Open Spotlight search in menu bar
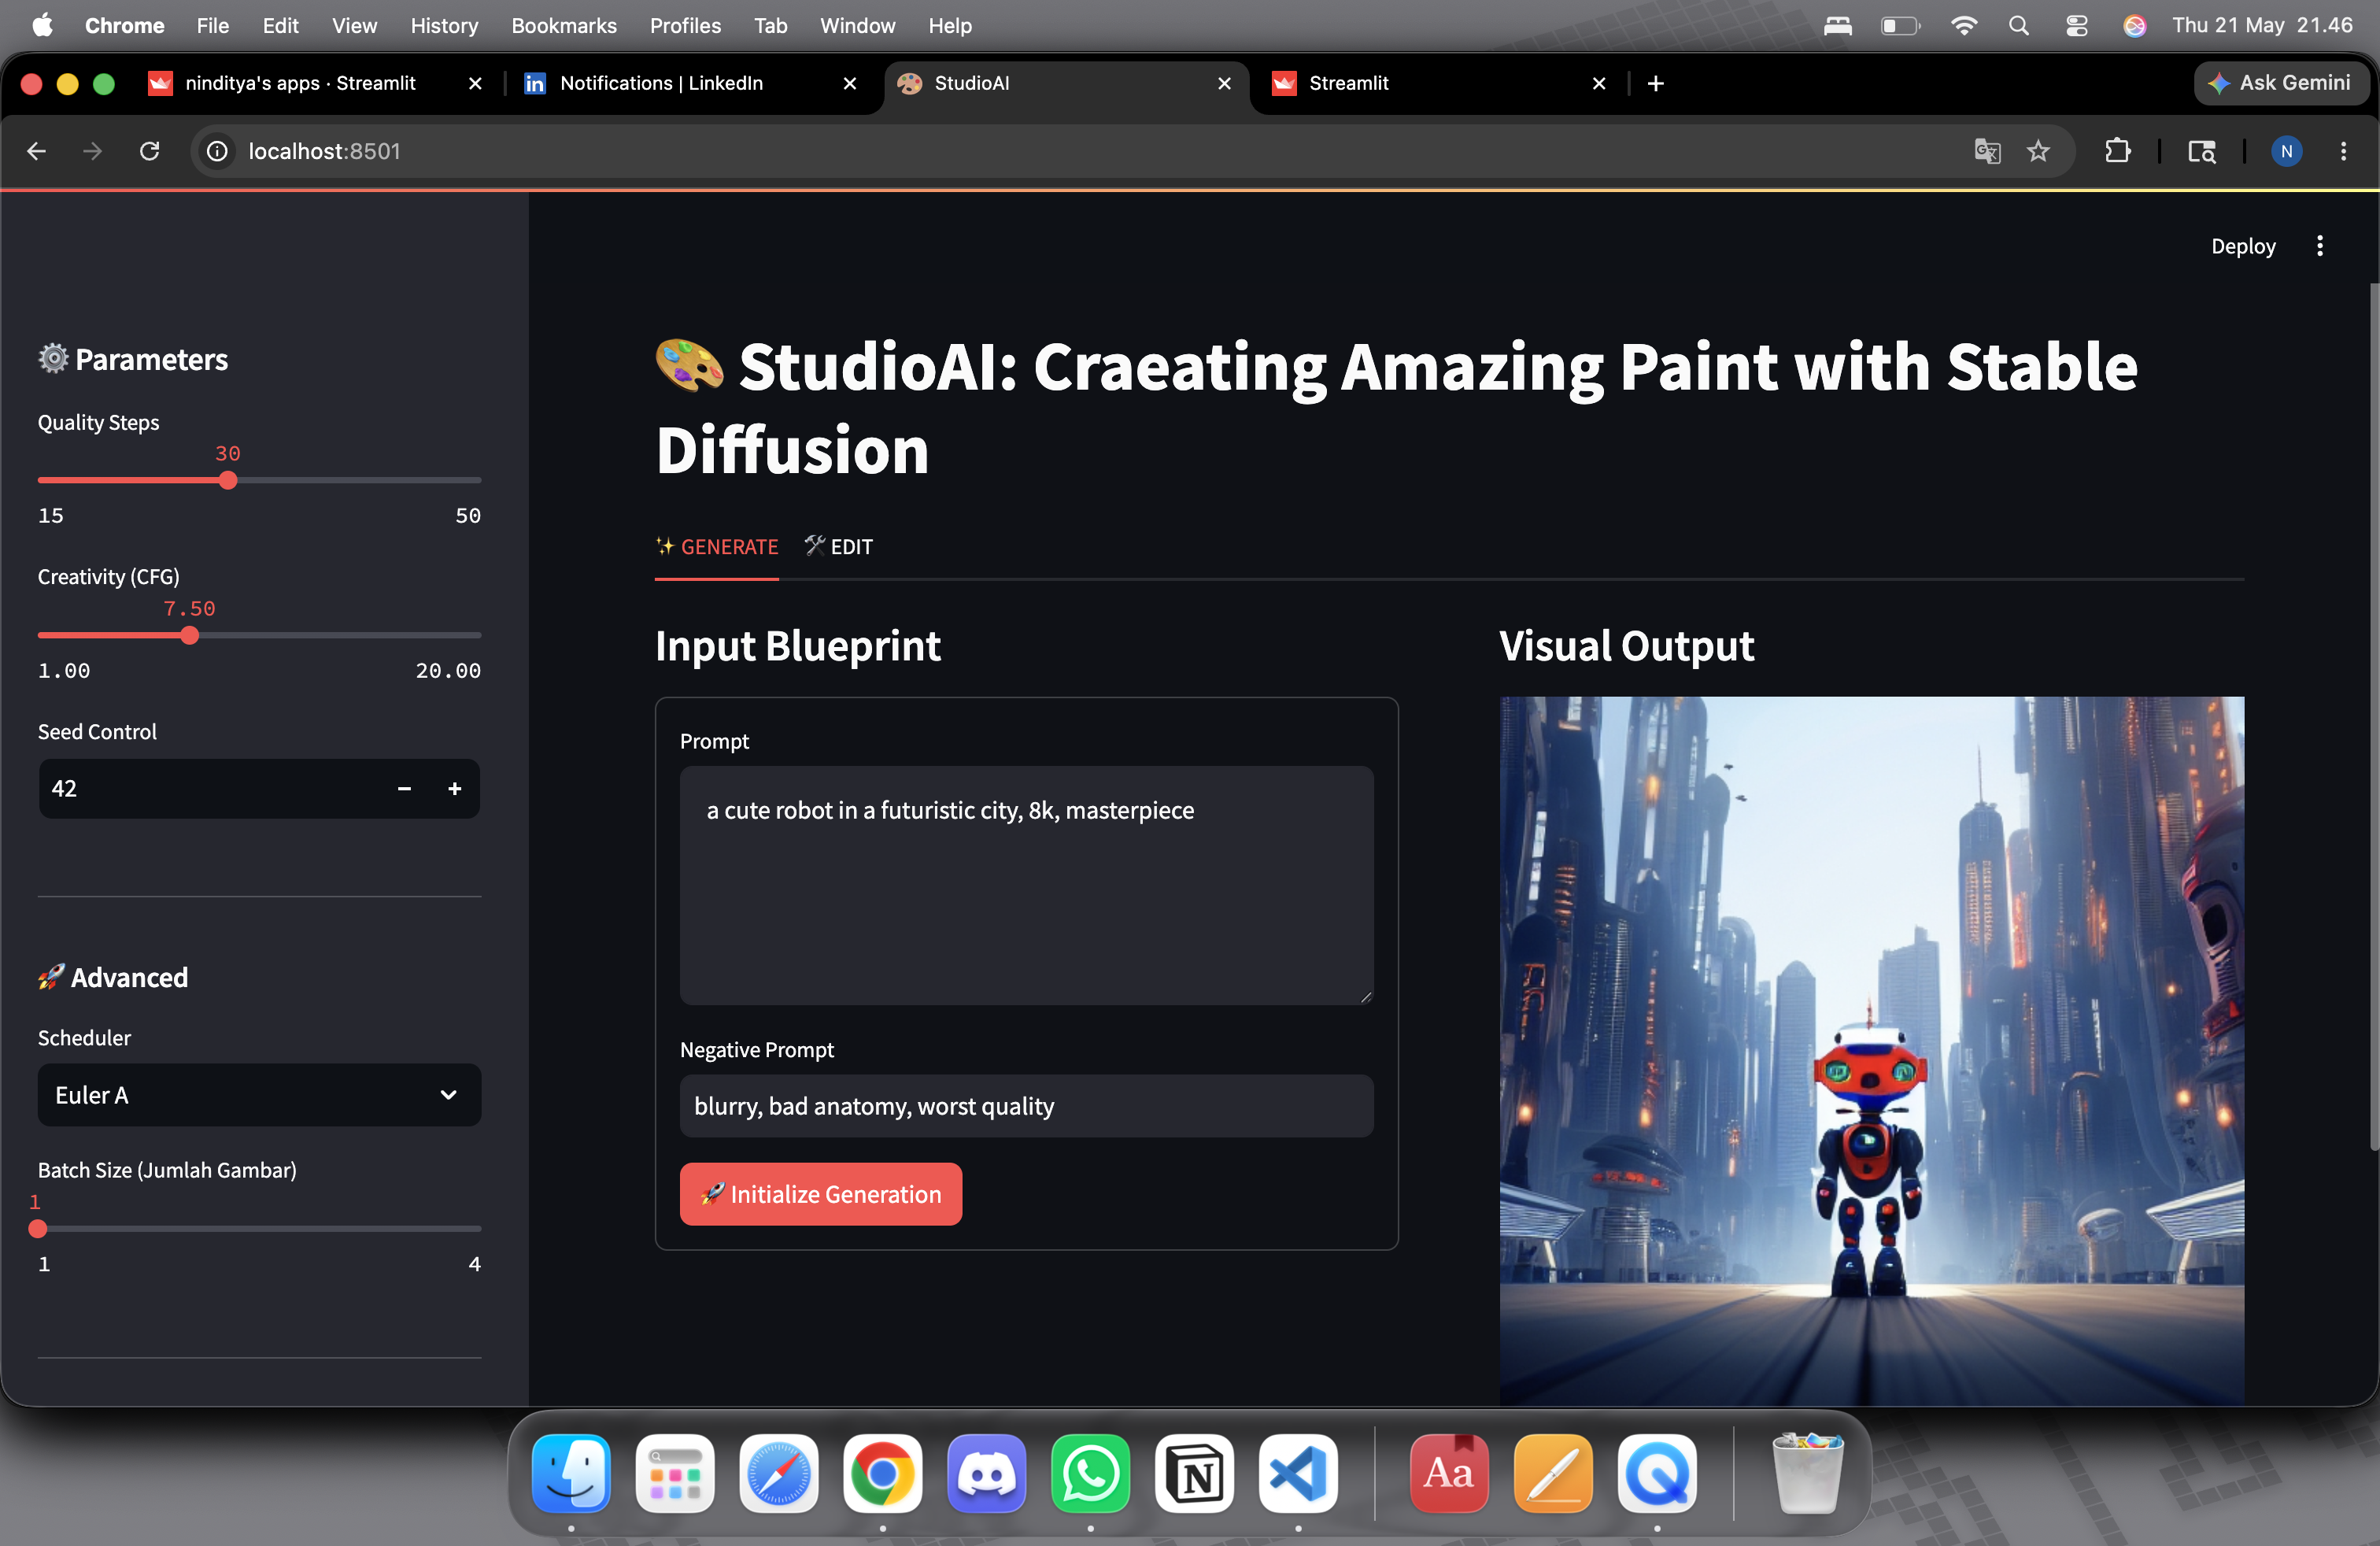 point(2019,25)
